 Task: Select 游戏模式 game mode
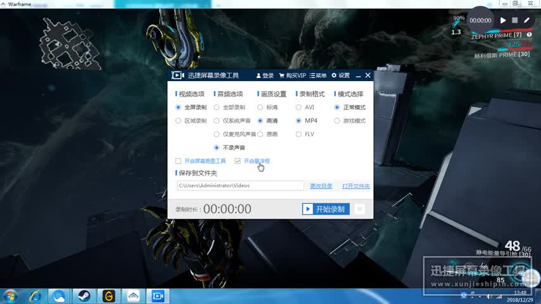(350, 121)
